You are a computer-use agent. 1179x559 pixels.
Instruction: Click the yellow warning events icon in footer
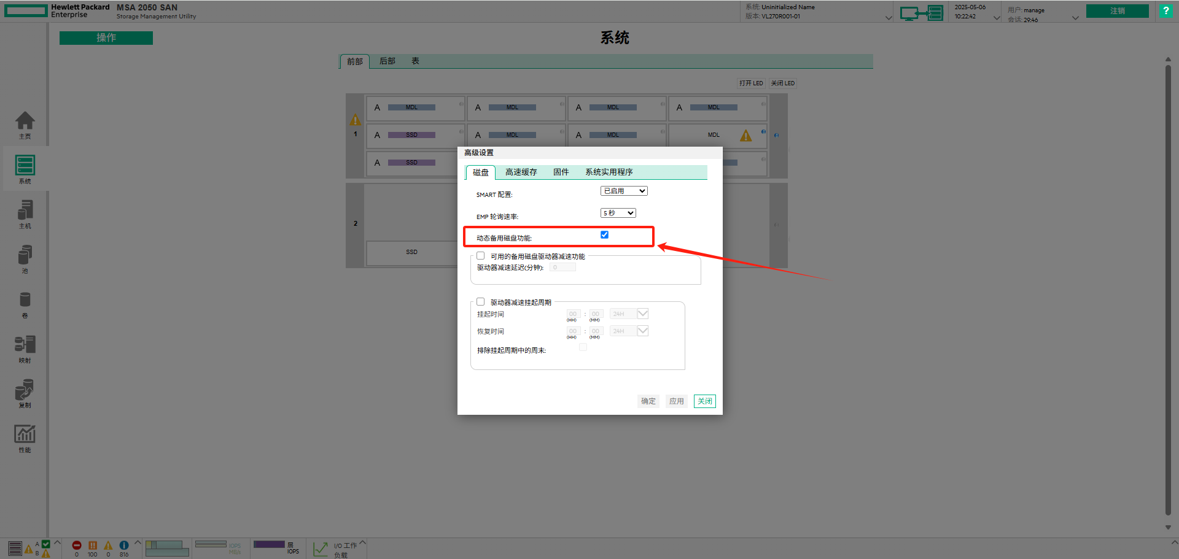tap(108, 546)
